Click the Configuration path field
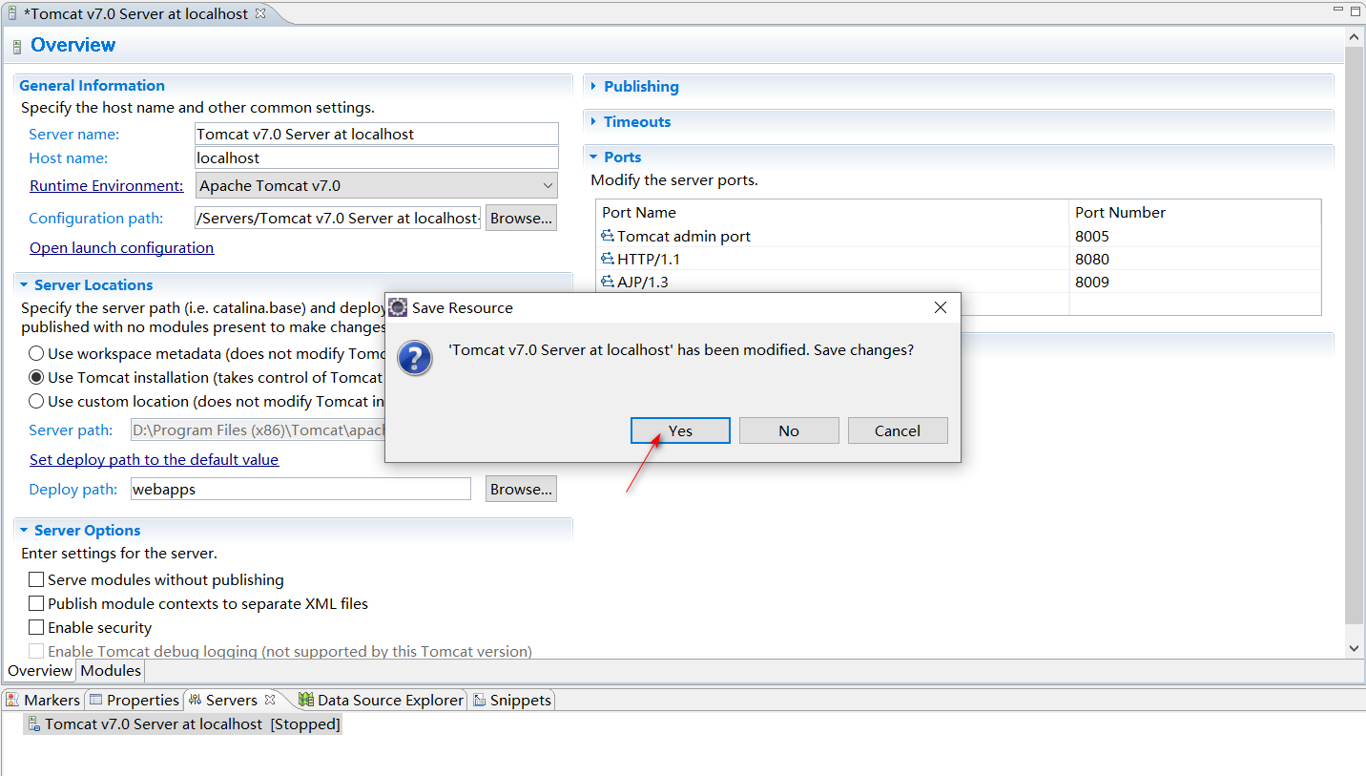 pos(339,218)
